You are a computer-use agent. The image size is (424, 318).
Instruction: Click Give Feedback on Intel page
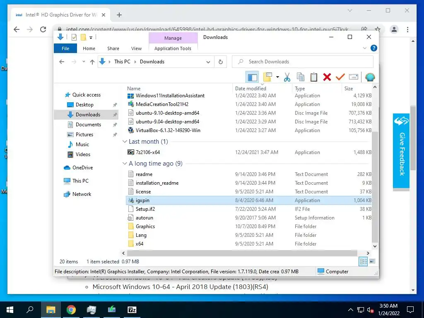(x=401, y=151)
